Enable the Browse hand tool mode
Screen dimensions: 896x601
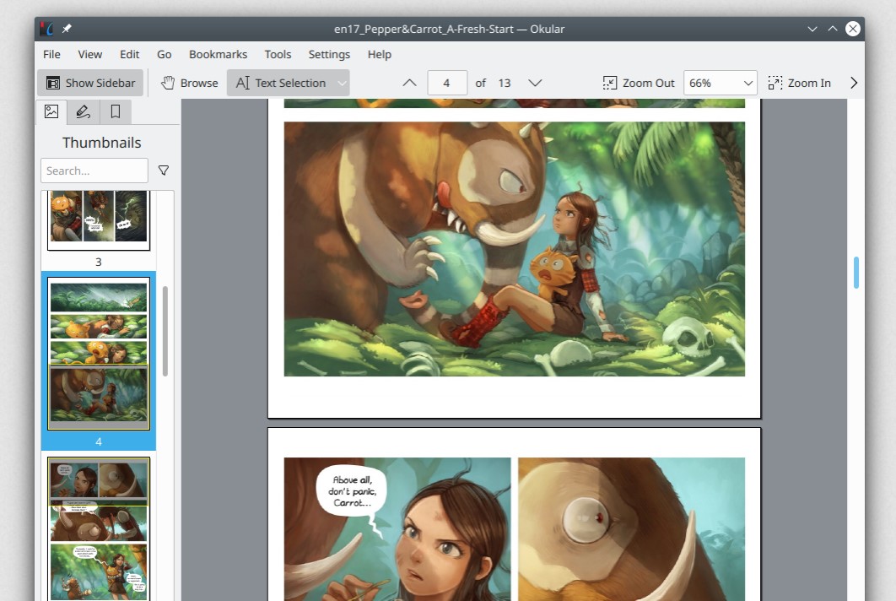pos(190,83)
